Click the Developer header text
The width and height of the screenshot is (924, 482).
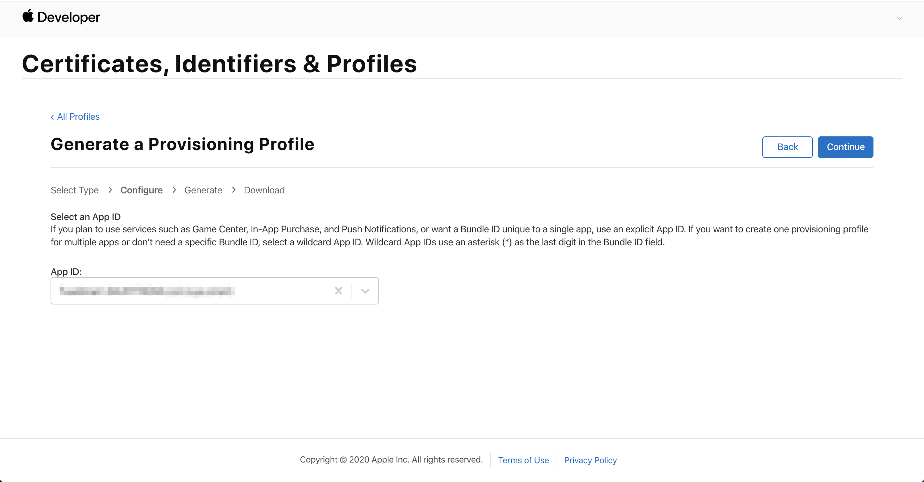[x=69, y=17]
